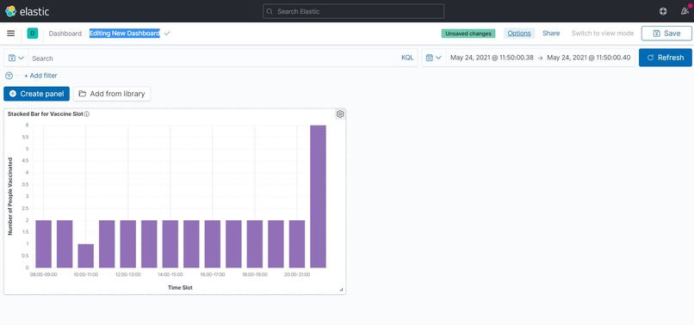
Task: Click + Add filter
Action: click(x=40, y=76)
